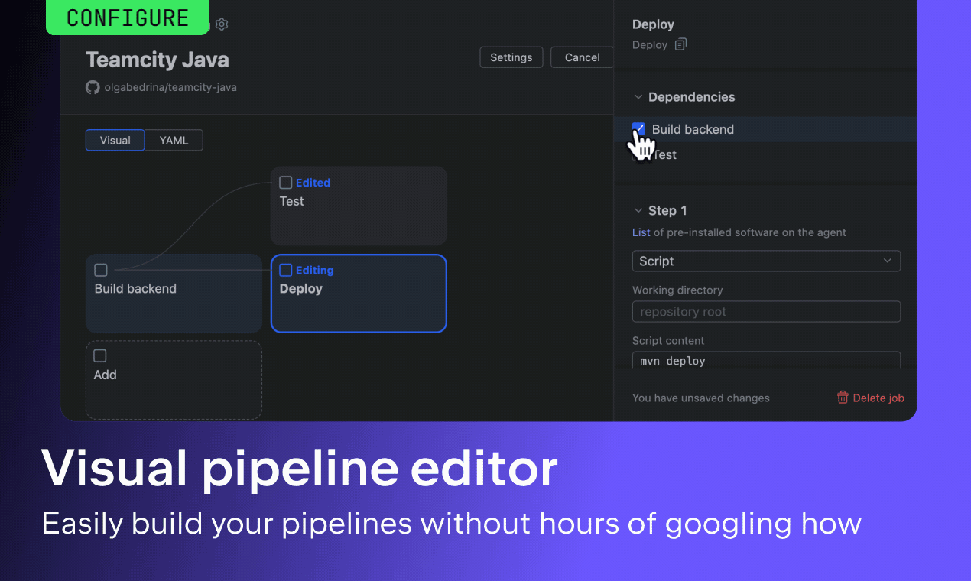Open the olgabedrina/teamcity-java repository link
This screenshot has height=581, width=971.
(170, 87)
